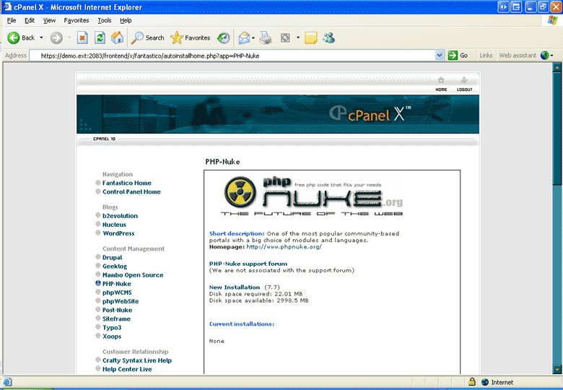Select the phpWCMS link
The height and width of the screenshot is (390, 563).
pyautogui.click(x=117, y=292)
